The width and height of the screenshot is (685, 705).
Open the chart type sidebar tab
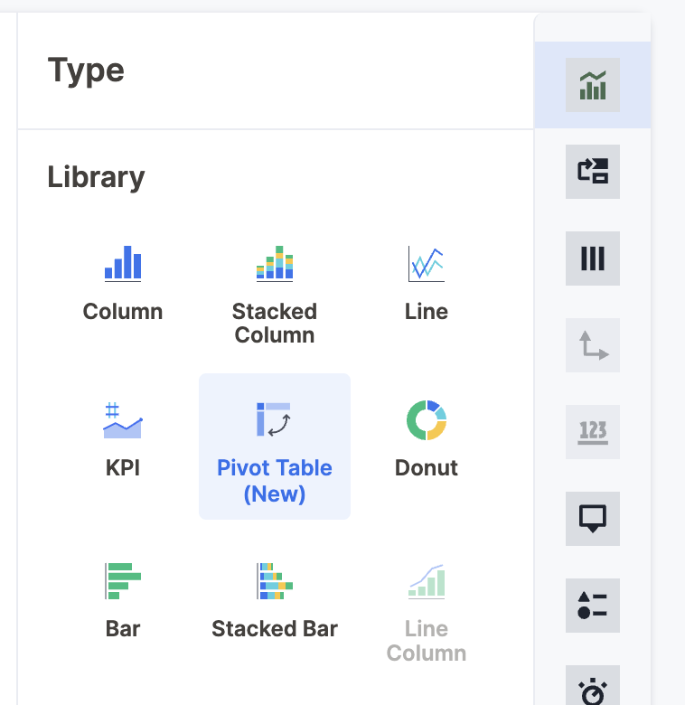tap(593, 85)
